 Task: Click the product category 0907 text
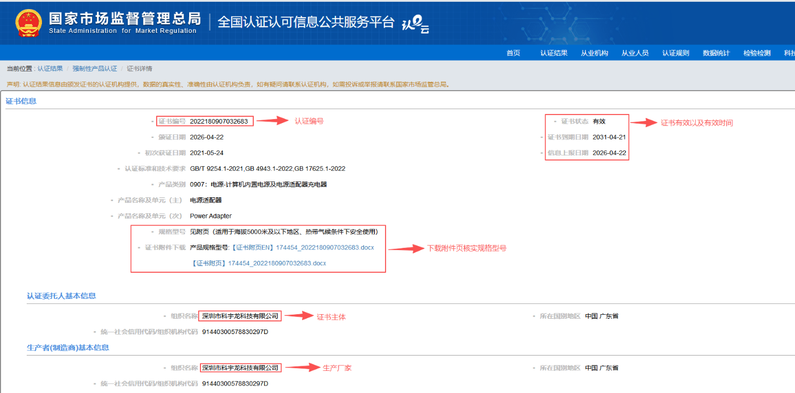pyautogui.click(x=258, y=184)
